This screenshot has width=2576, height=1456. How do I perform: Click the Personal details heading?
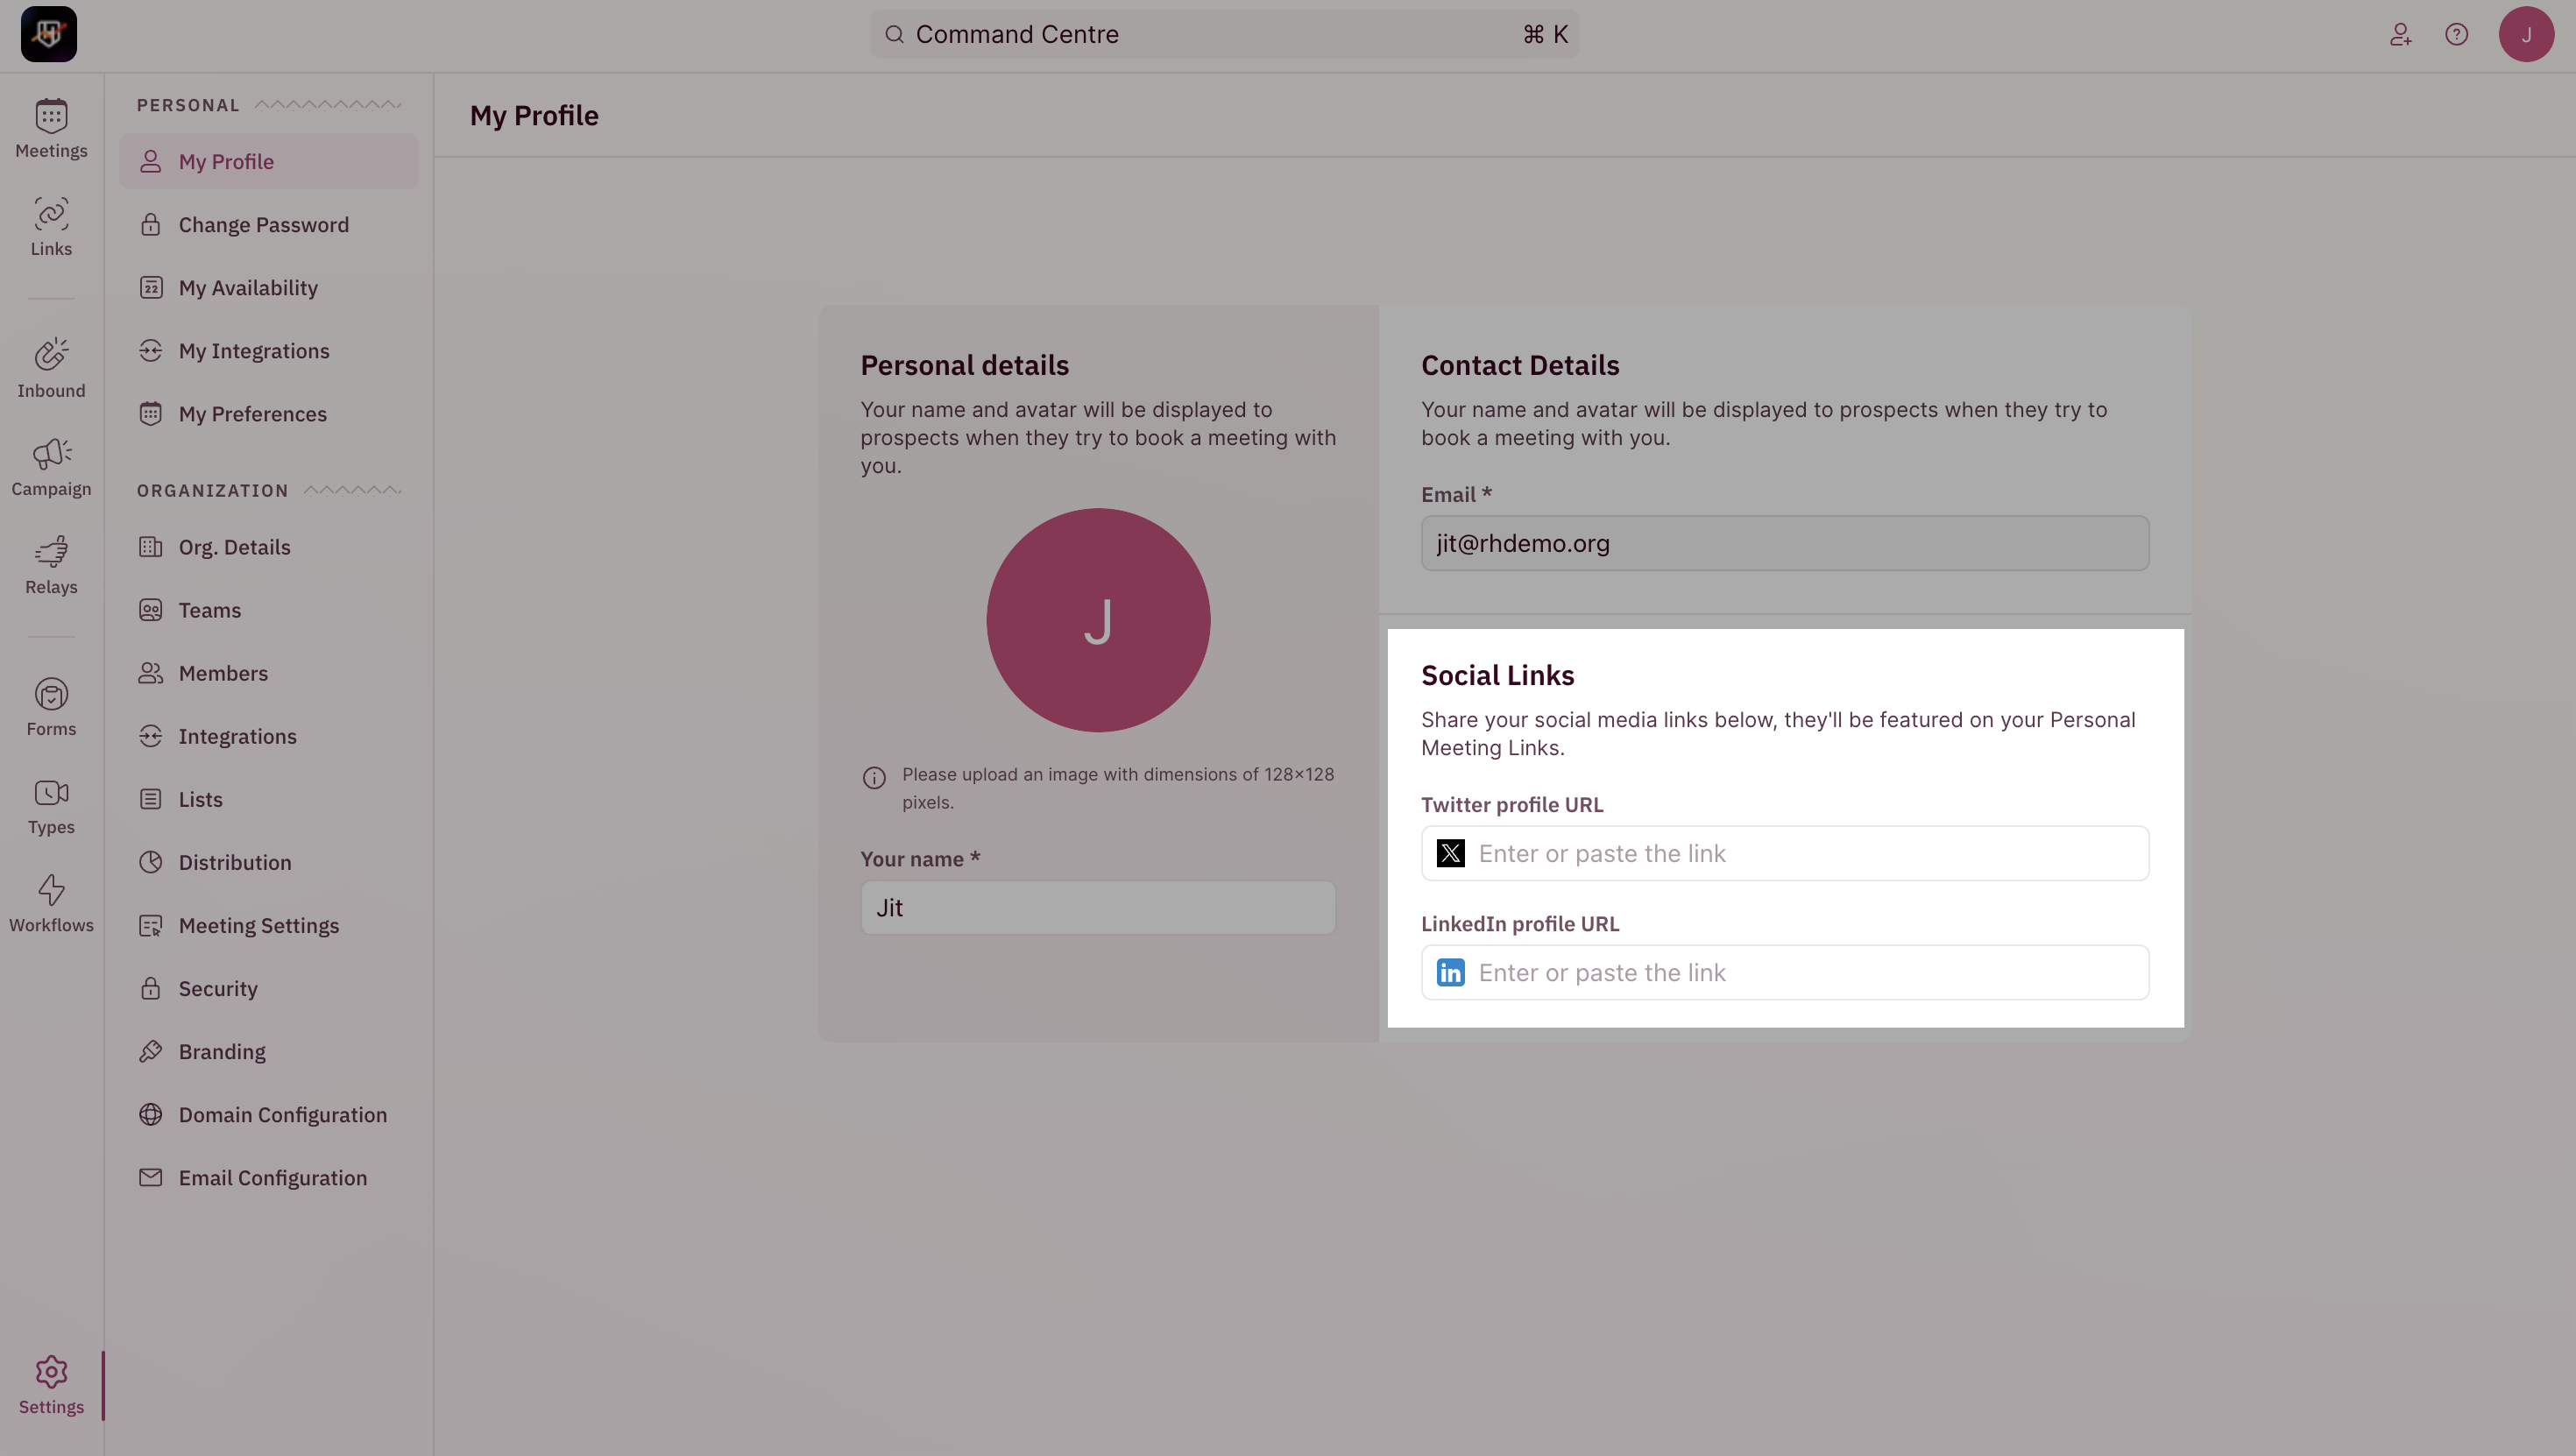[964, 365]
